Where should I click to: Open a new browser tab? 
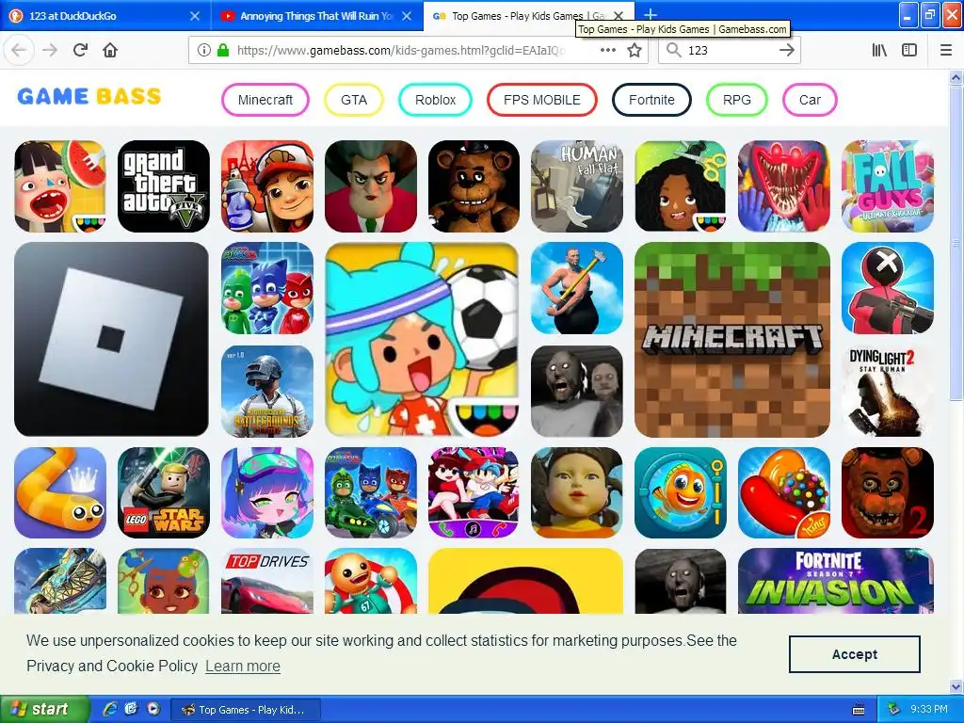click(x=651, y=15)
